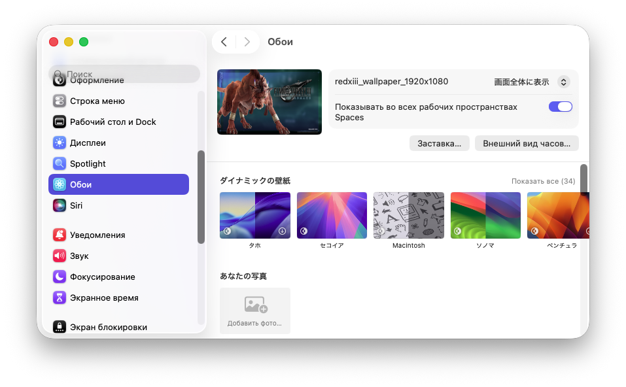Viewport: 626px width, 387px height.
Task: Select Дисплеи in the sidebar
Action: 118,143
